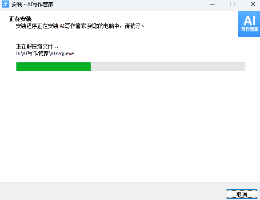Click the installer description sentence ending 请稍等

pyautogui.click(x=80, y=26)
